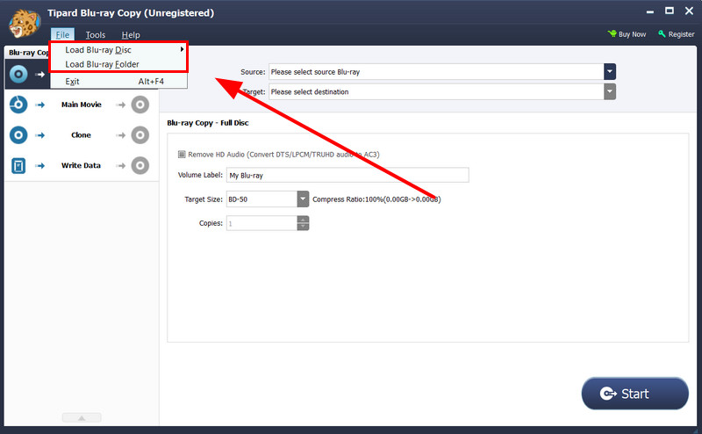The width and height of the screenshot is (702, 434).
Task: Collapse the sidebar with the bottom arrow
Action: pyautogui.click(x=82, y=417)
